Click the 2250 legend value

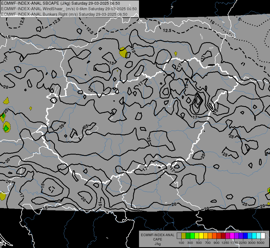pos(243,243)
